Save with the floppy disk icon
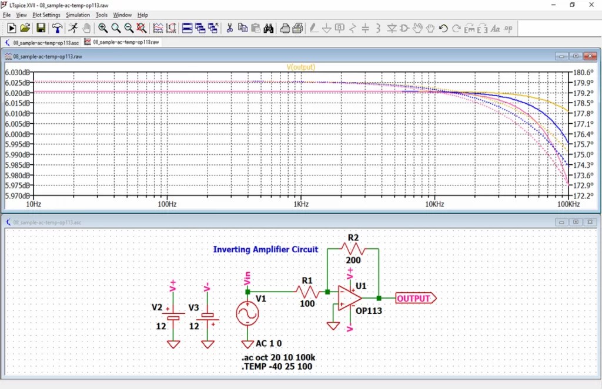Viewport: 602px width, 389px height. (41, 28)
